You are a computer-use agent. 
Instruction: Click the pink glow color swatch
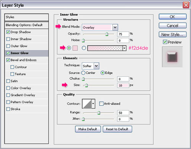(75, 48)
